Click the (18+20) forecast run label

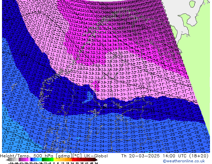(199, 156)
